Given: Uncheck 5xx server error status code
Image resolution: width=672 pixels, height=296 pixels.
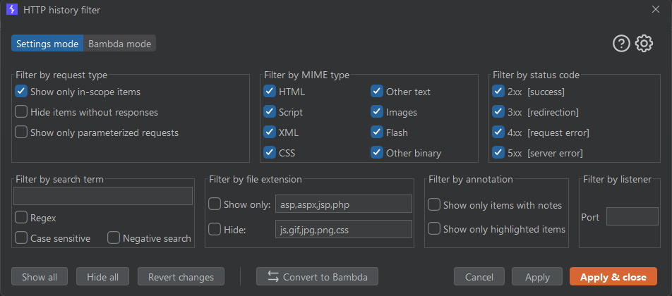Looking at the screenshot, I should (x=498, y=153).
